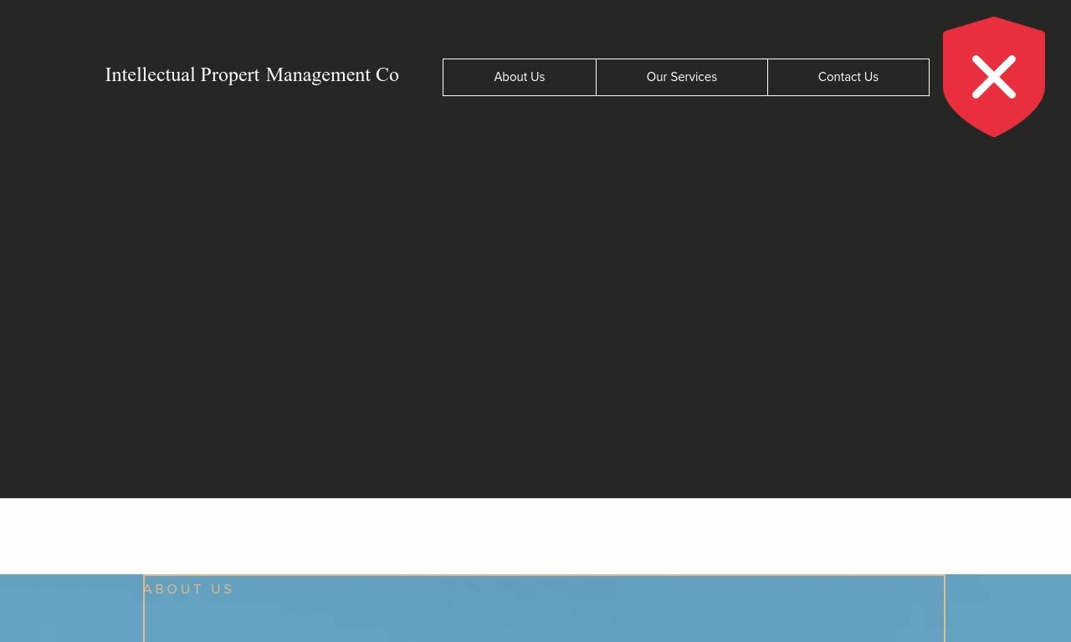
Task: Open the Contact Us menu item
Action: point(848,77)
